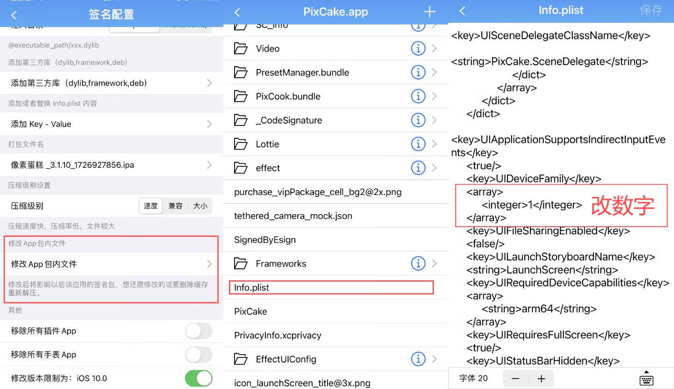Toggle 移除所有手表 App switch
674x389 pixels.
click(199, 355)
